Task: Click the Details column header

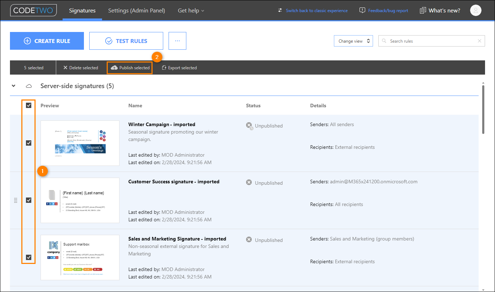Action: [x=318, y=106]
